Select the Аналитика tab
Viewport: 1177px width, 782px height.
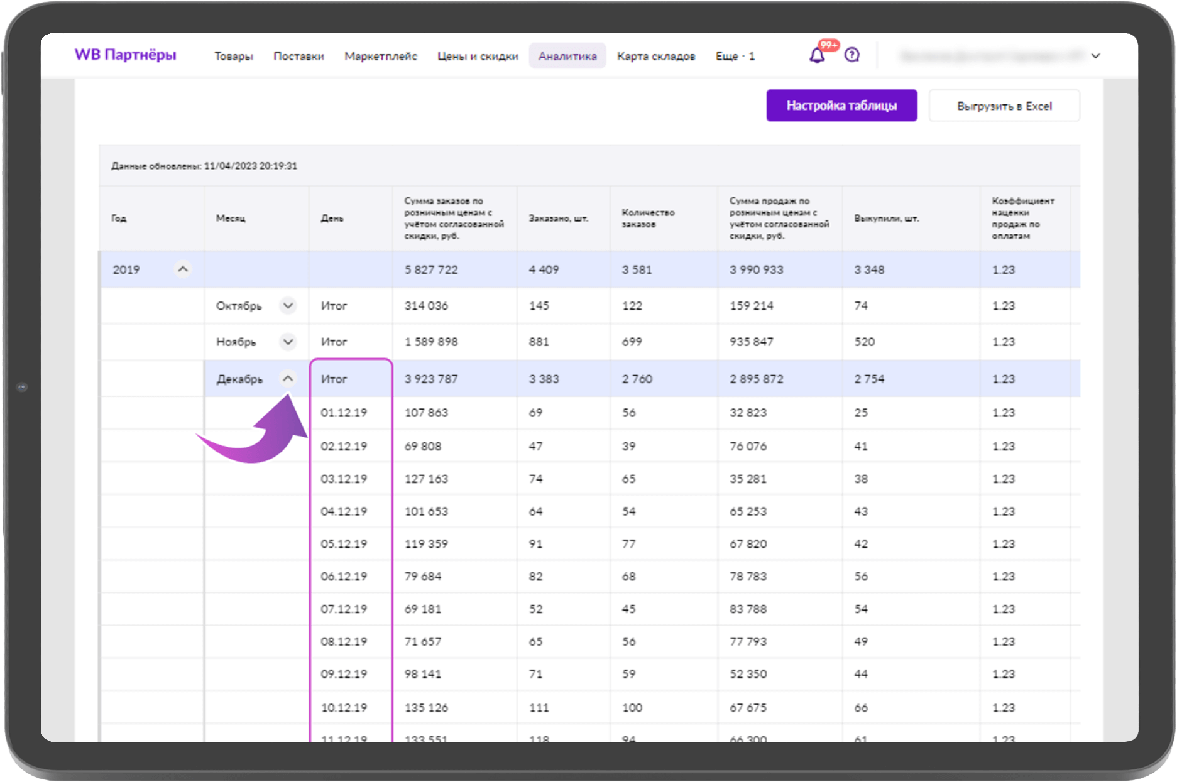567,56
